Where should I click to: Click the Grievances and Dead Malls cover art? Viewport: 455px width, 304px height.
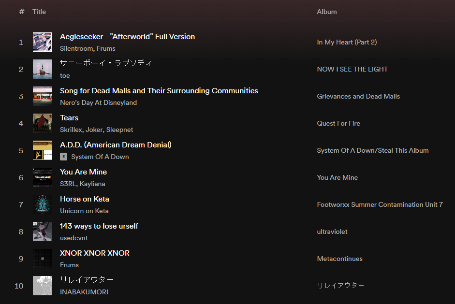pos(43,96)
